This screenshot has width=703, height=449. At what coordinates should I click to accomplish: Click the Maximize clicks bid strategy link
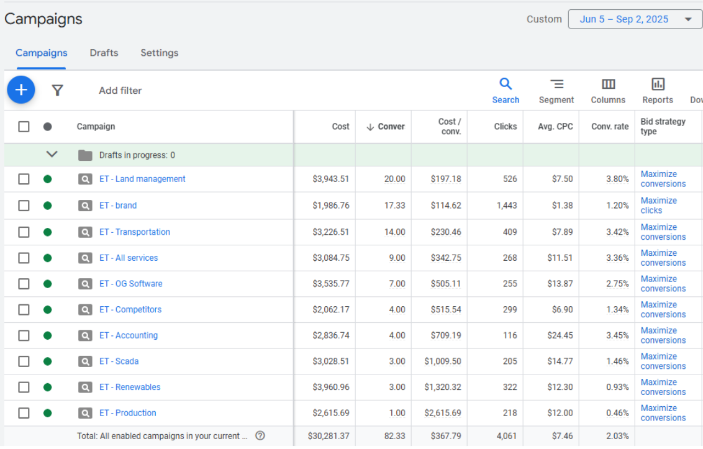coord(658,205)
